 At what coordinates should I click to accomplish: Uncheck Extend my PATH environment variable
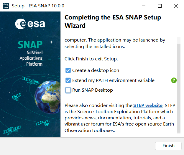coord(68,80)
